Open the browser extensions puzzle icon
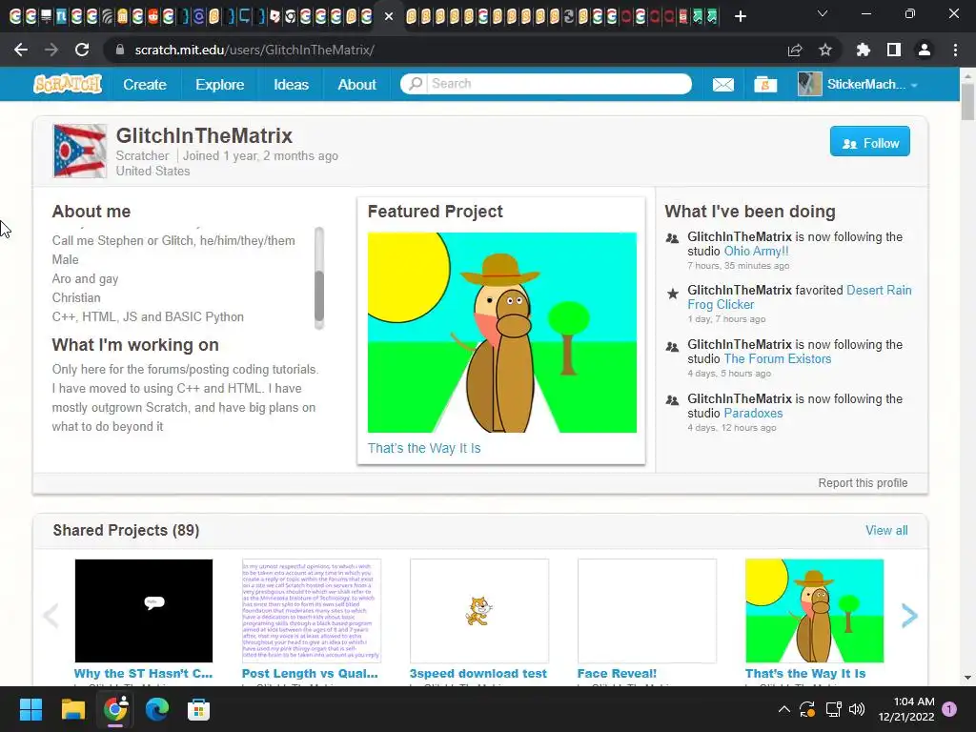The width and height of the screenshot is (976, 732). click(863, 50)
